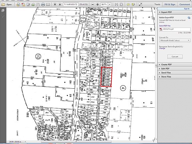Click the zoom percentage field 66.7%
Viewport: 192px width, 144px height.
pos(104,4)
